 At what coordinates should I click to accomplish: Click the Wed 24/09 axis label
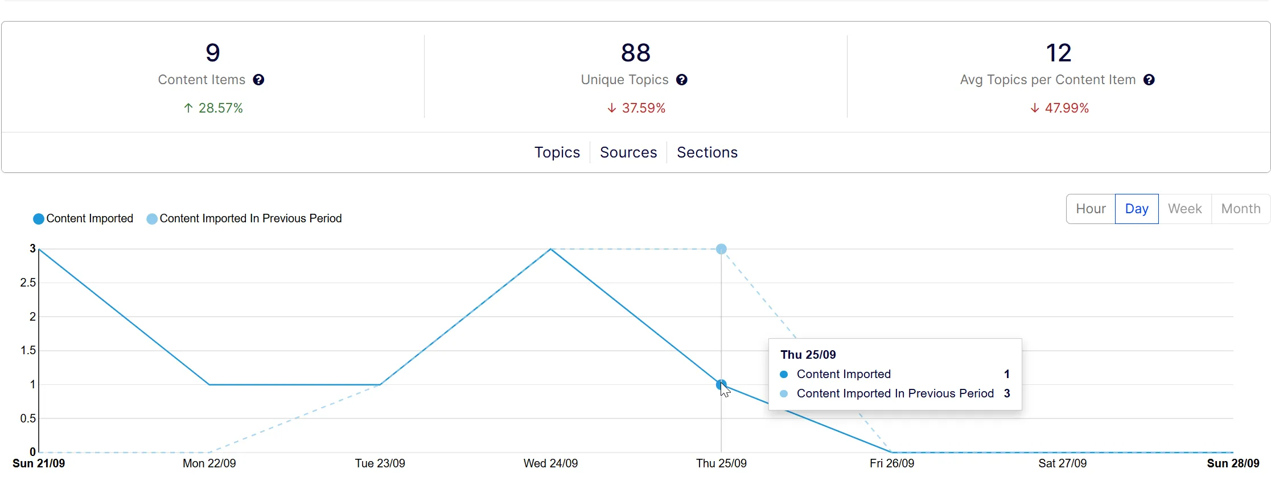pyautogui.click(x=550, y=463)
